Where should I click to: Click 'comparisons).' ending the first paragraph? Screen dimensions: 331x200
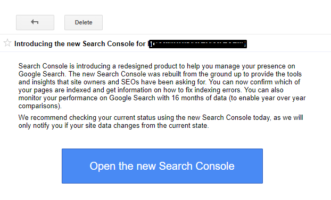click(40, 106)
